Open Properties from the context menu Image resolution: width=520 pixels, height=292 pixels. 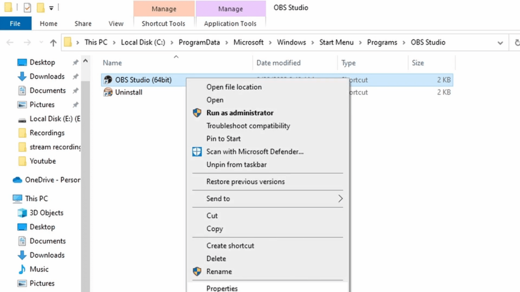coord(222,288)
